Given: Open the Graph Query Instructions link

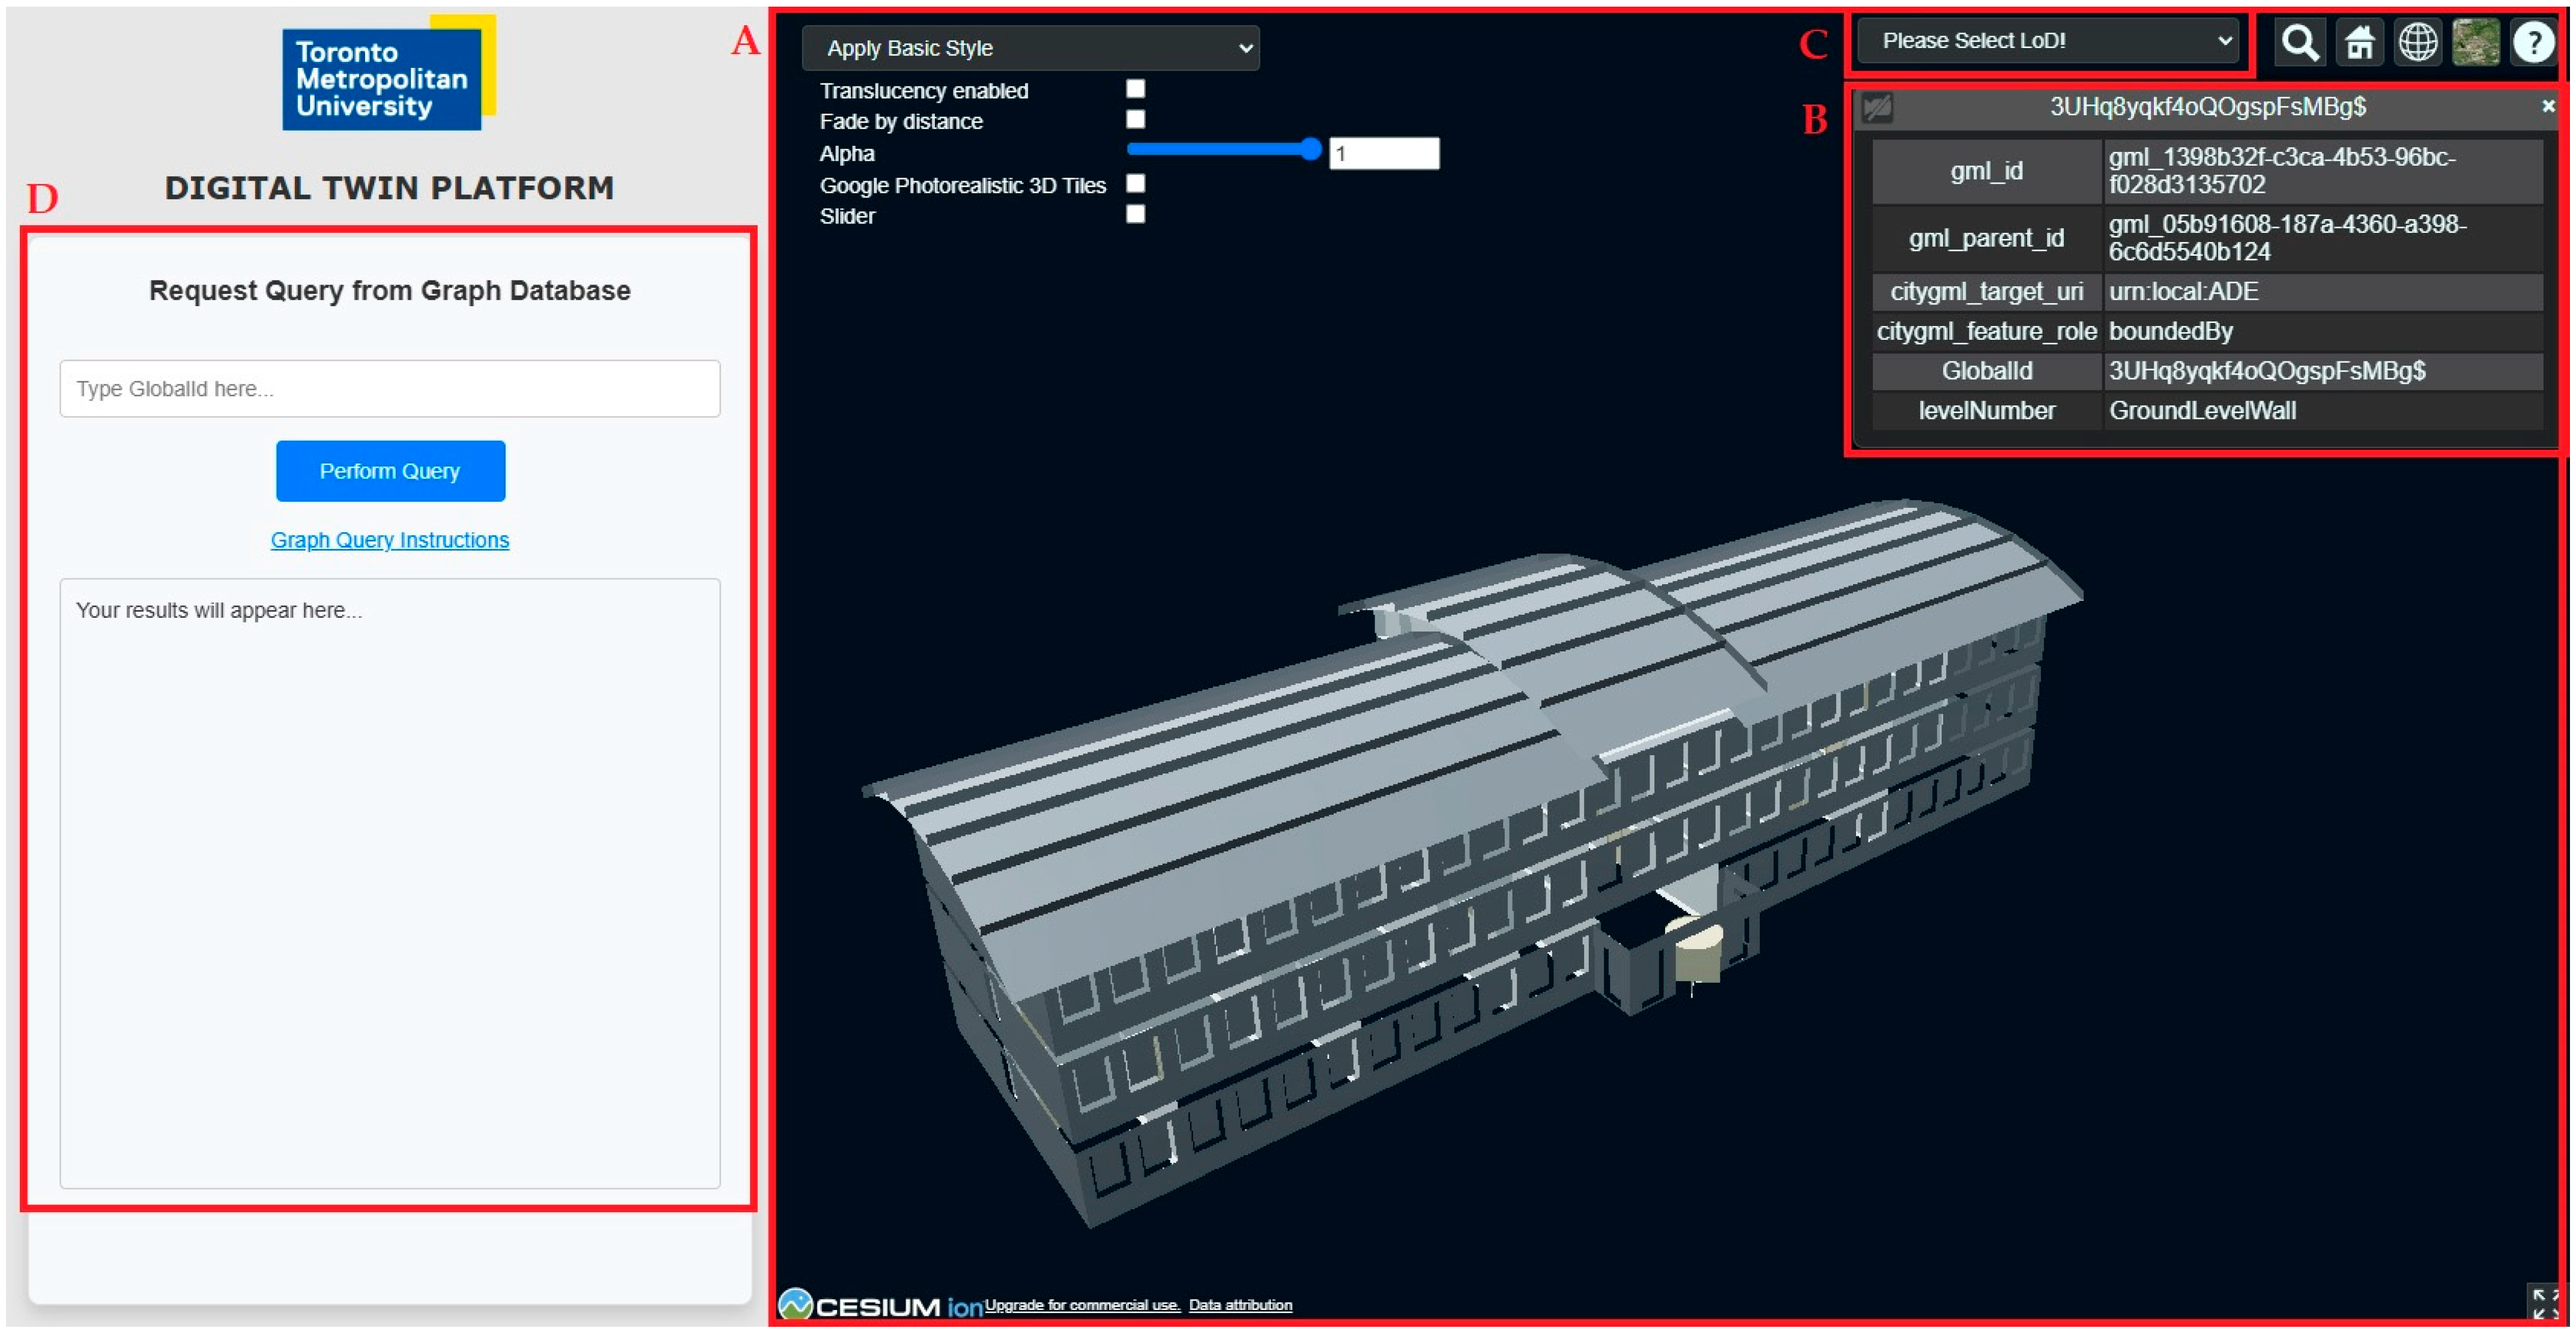Looking at the screenshot, I should pos(390,540).
